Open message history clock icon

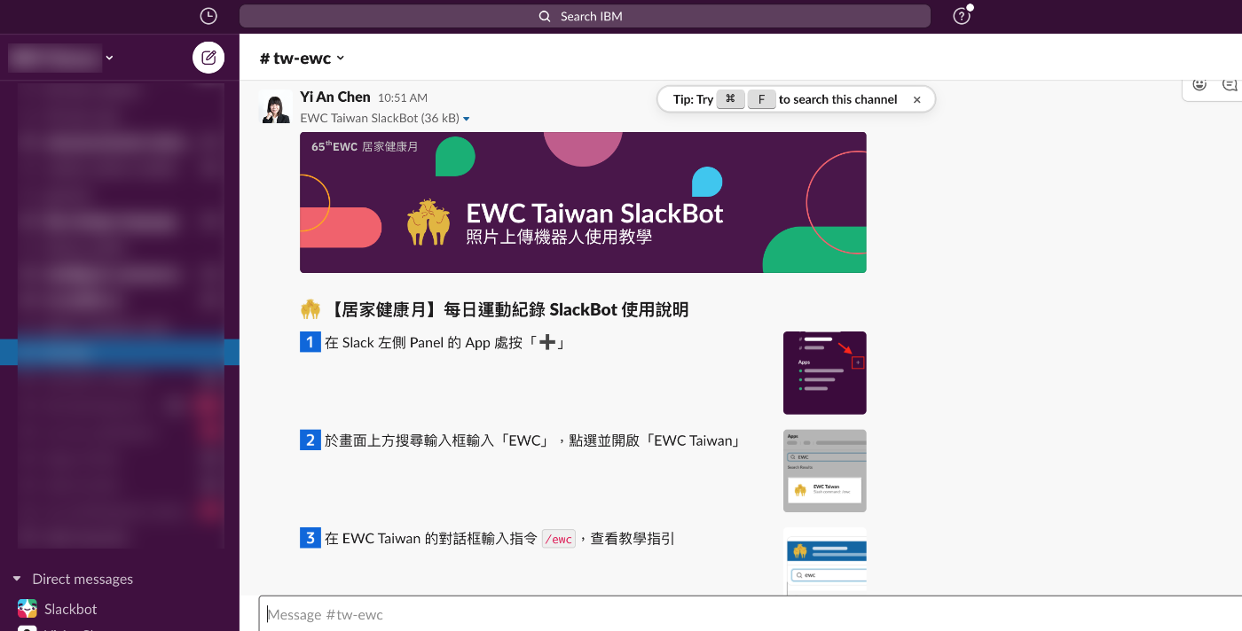tap(208, 16)
